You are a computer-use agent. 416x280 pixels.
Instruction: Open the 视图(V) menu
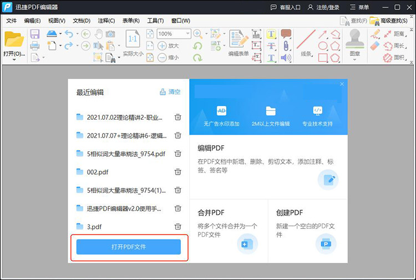click(x=57, y=21)
